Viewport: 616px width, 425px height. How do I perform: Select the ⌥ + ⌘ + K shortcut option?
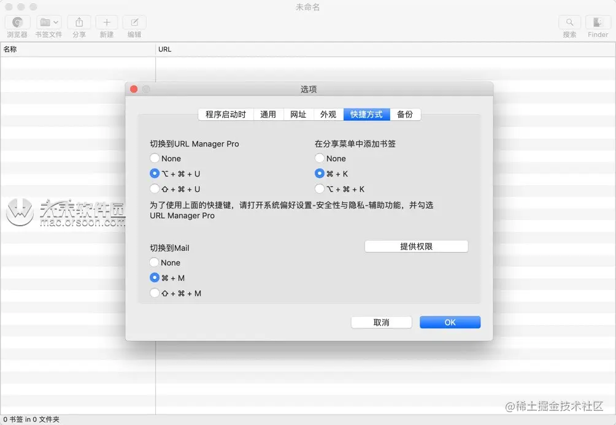(320, 189)
